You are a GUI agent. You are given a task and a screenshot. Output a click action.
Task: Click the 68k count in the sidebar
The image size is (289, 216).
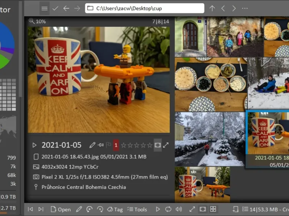(x=12, y=175)
